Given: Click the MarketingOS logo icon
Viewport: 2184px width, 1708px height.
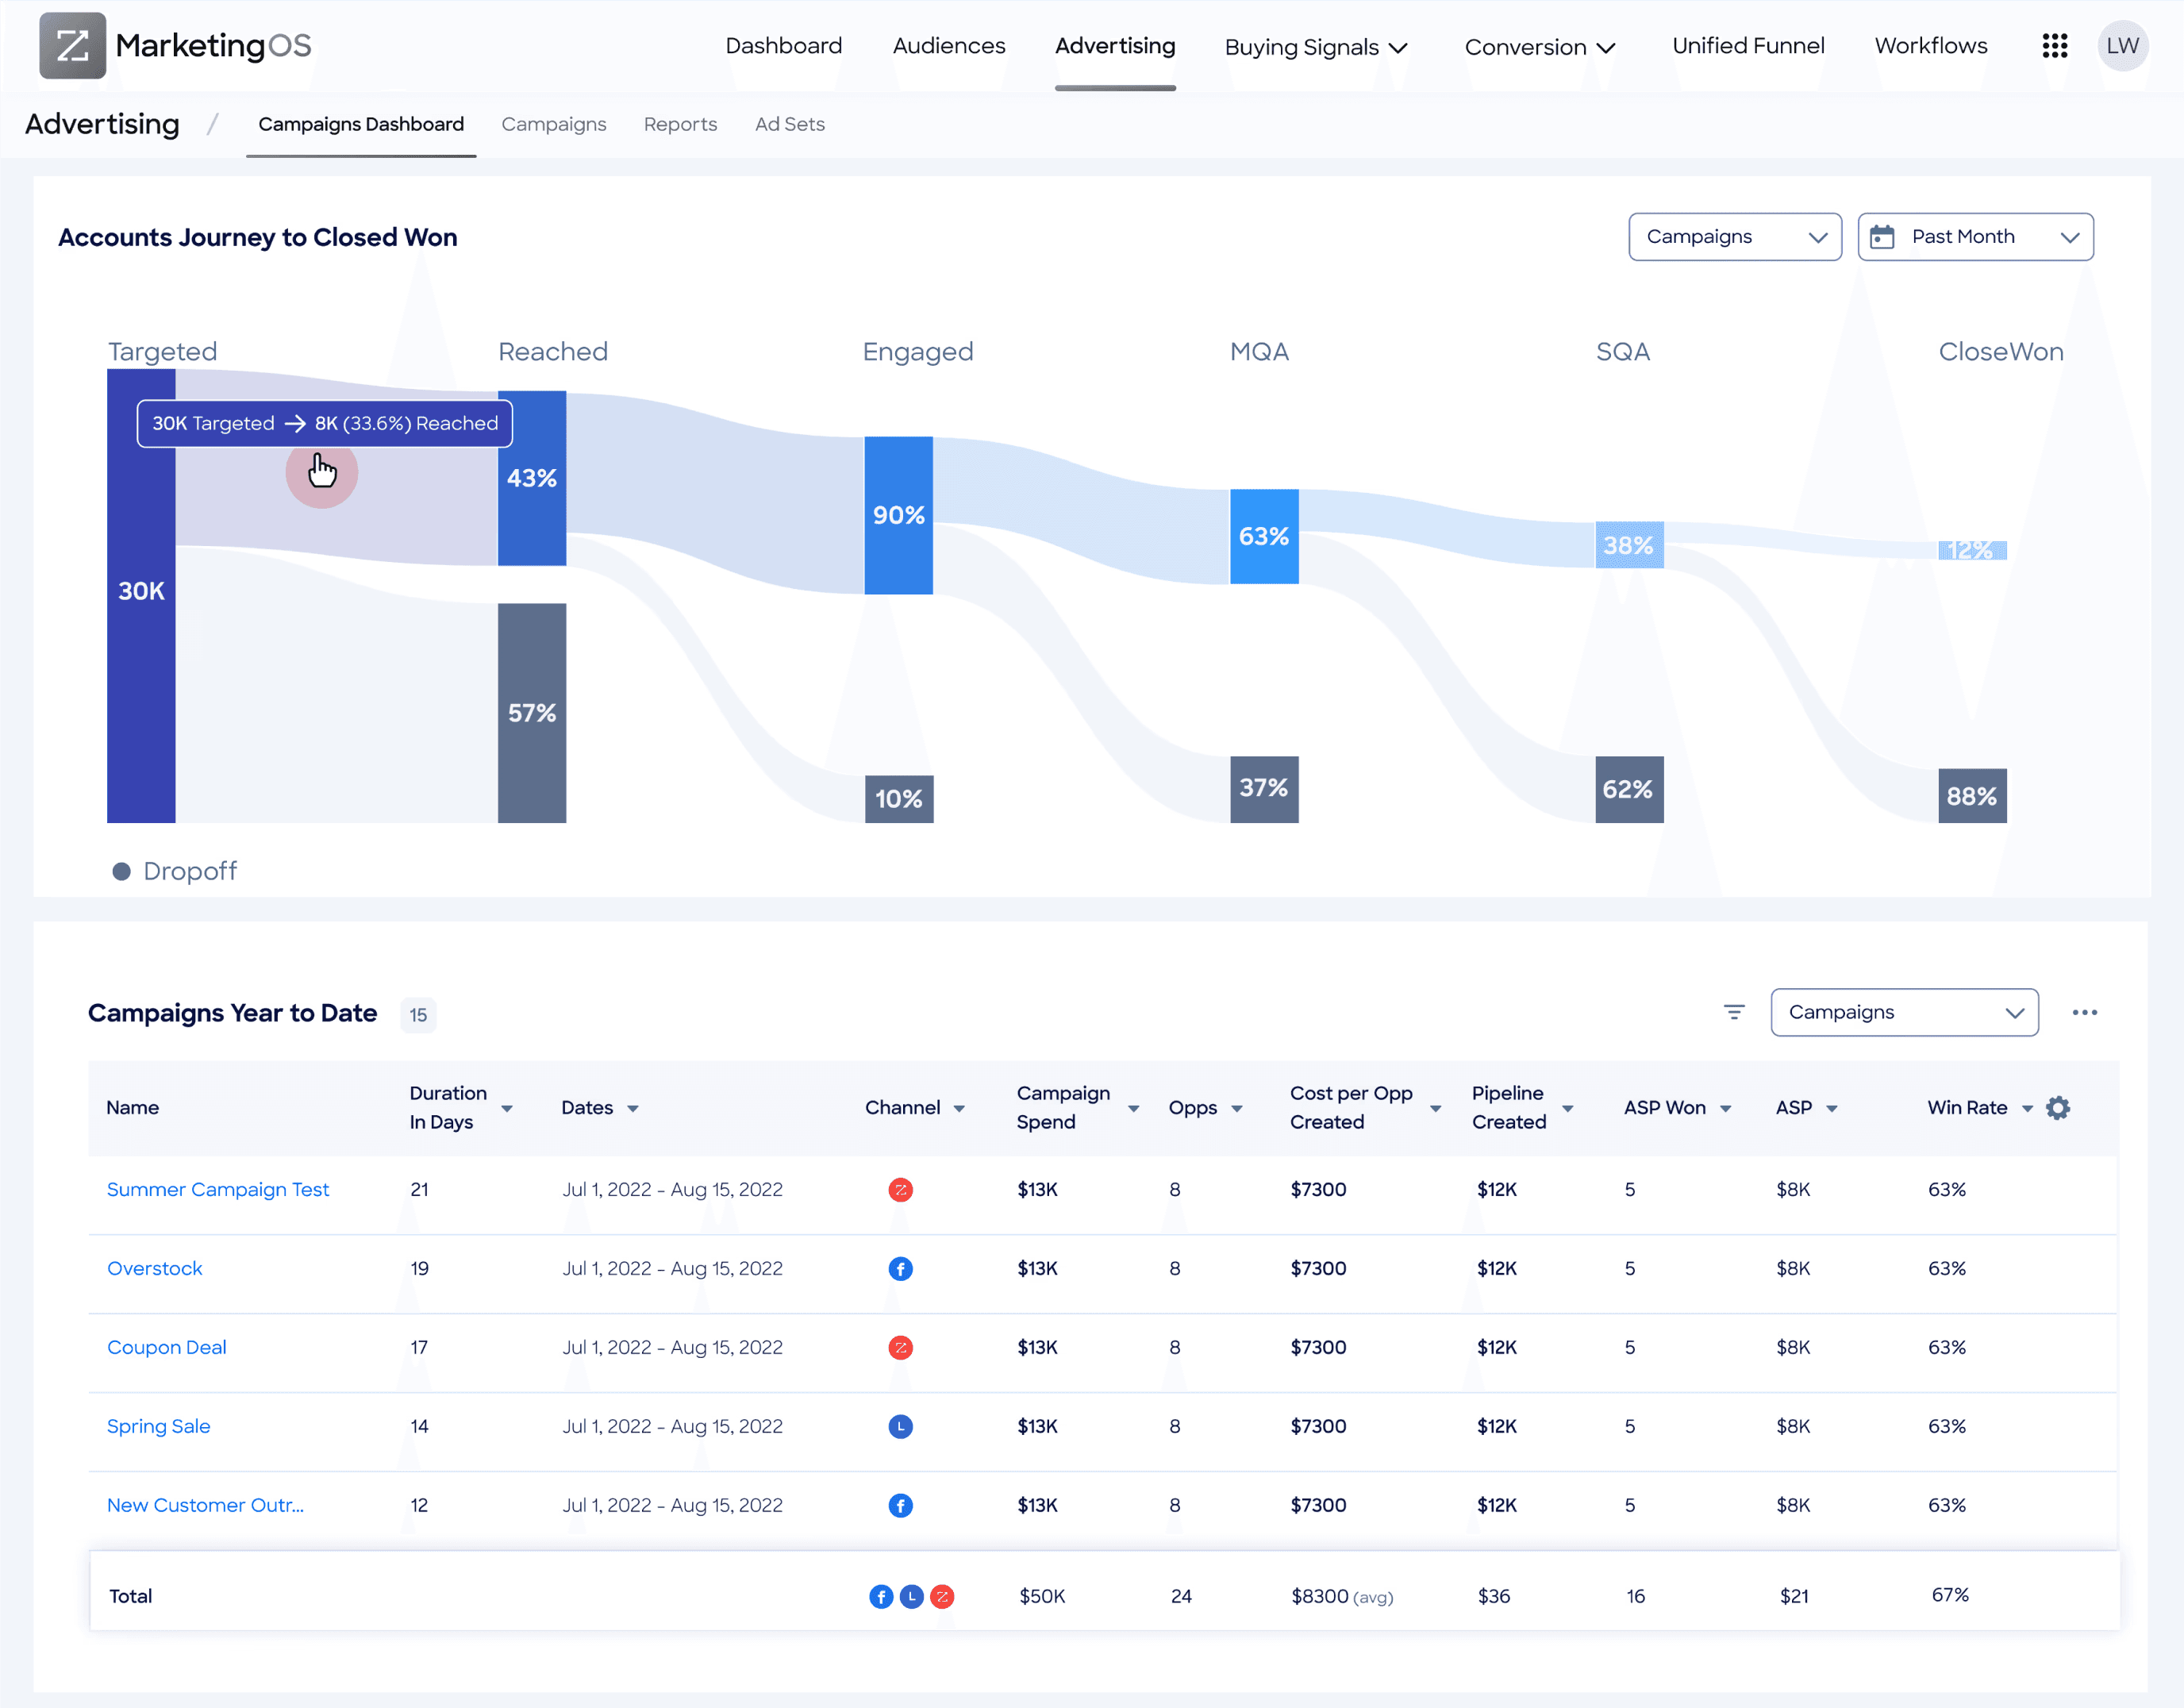Looking at the screenshot, I should pos(72,46).
